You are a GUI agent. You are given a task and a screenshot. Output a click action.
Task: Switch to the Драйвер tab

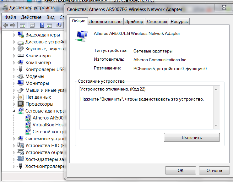(134, 22)
